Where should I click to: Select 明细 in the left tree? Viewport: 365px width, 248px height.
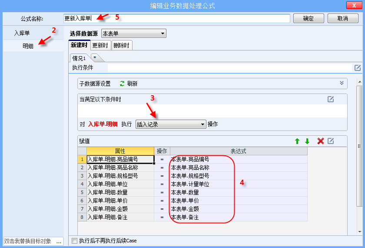click(28, 46)
